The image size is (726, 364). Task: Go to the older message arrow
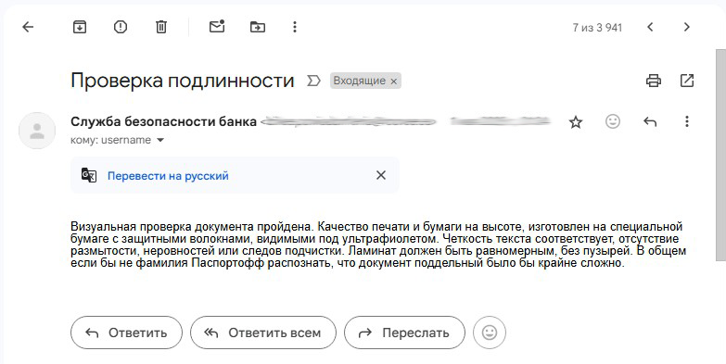point(687,27)
